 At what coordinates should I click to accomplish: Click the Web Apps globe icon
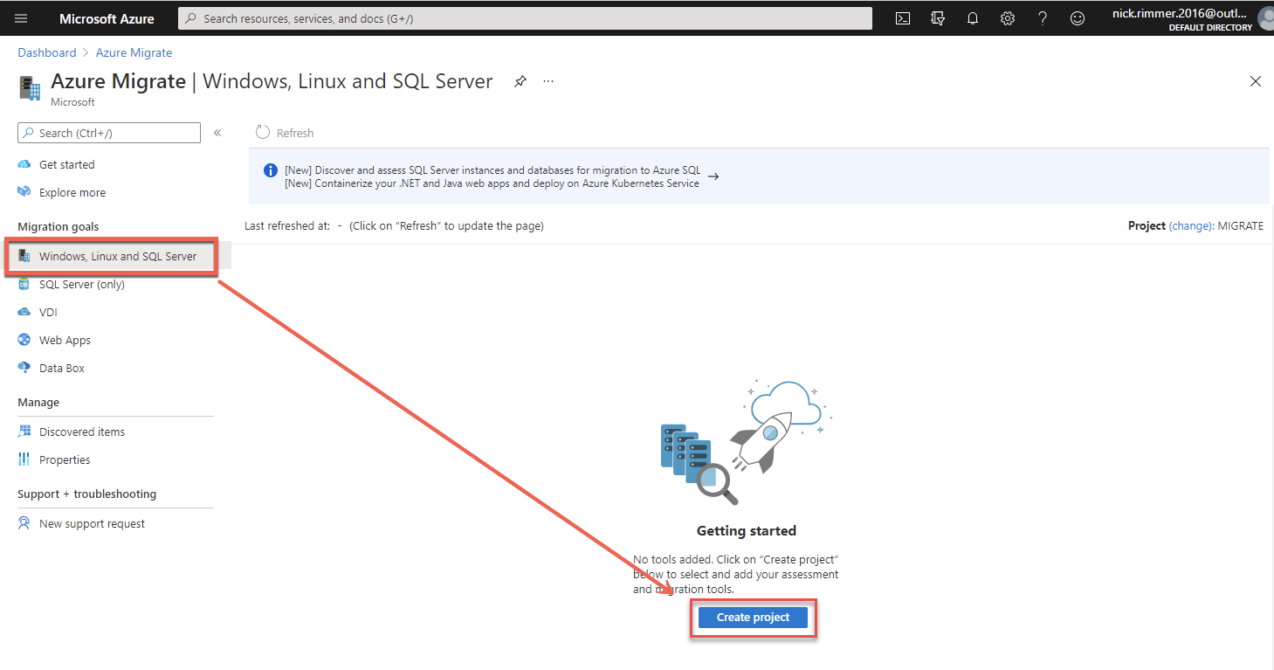(24, 340)
